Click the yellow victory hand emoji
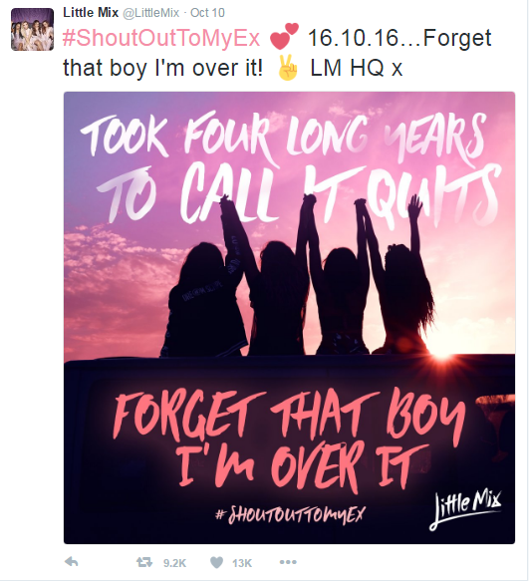This screenshot has height=581, width=529. pos(288,68)
